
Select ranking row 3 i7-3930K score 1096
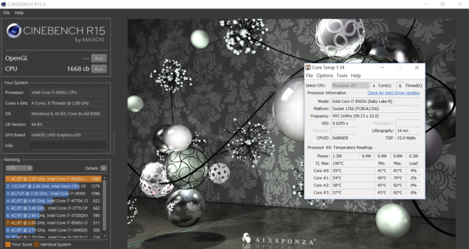53,194
